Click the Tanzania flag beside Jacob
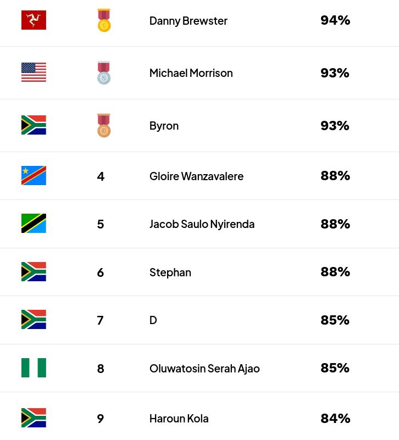 pos(34,224)
